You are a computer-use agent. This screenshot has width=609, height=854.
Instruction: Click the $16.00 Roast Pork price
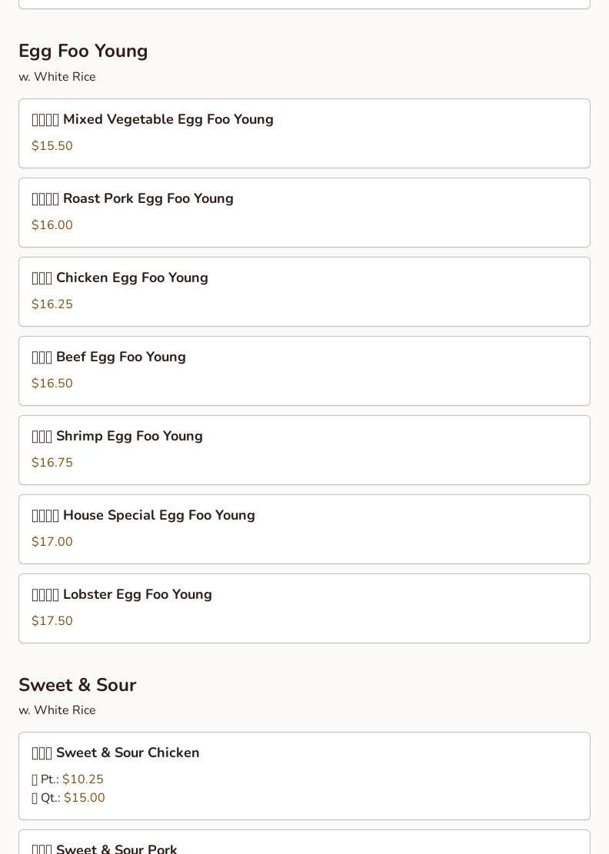(52, 225)
